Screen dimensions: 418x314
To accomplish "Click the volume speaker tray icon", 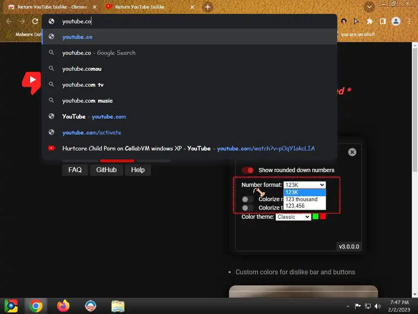I will click(378, 306).
